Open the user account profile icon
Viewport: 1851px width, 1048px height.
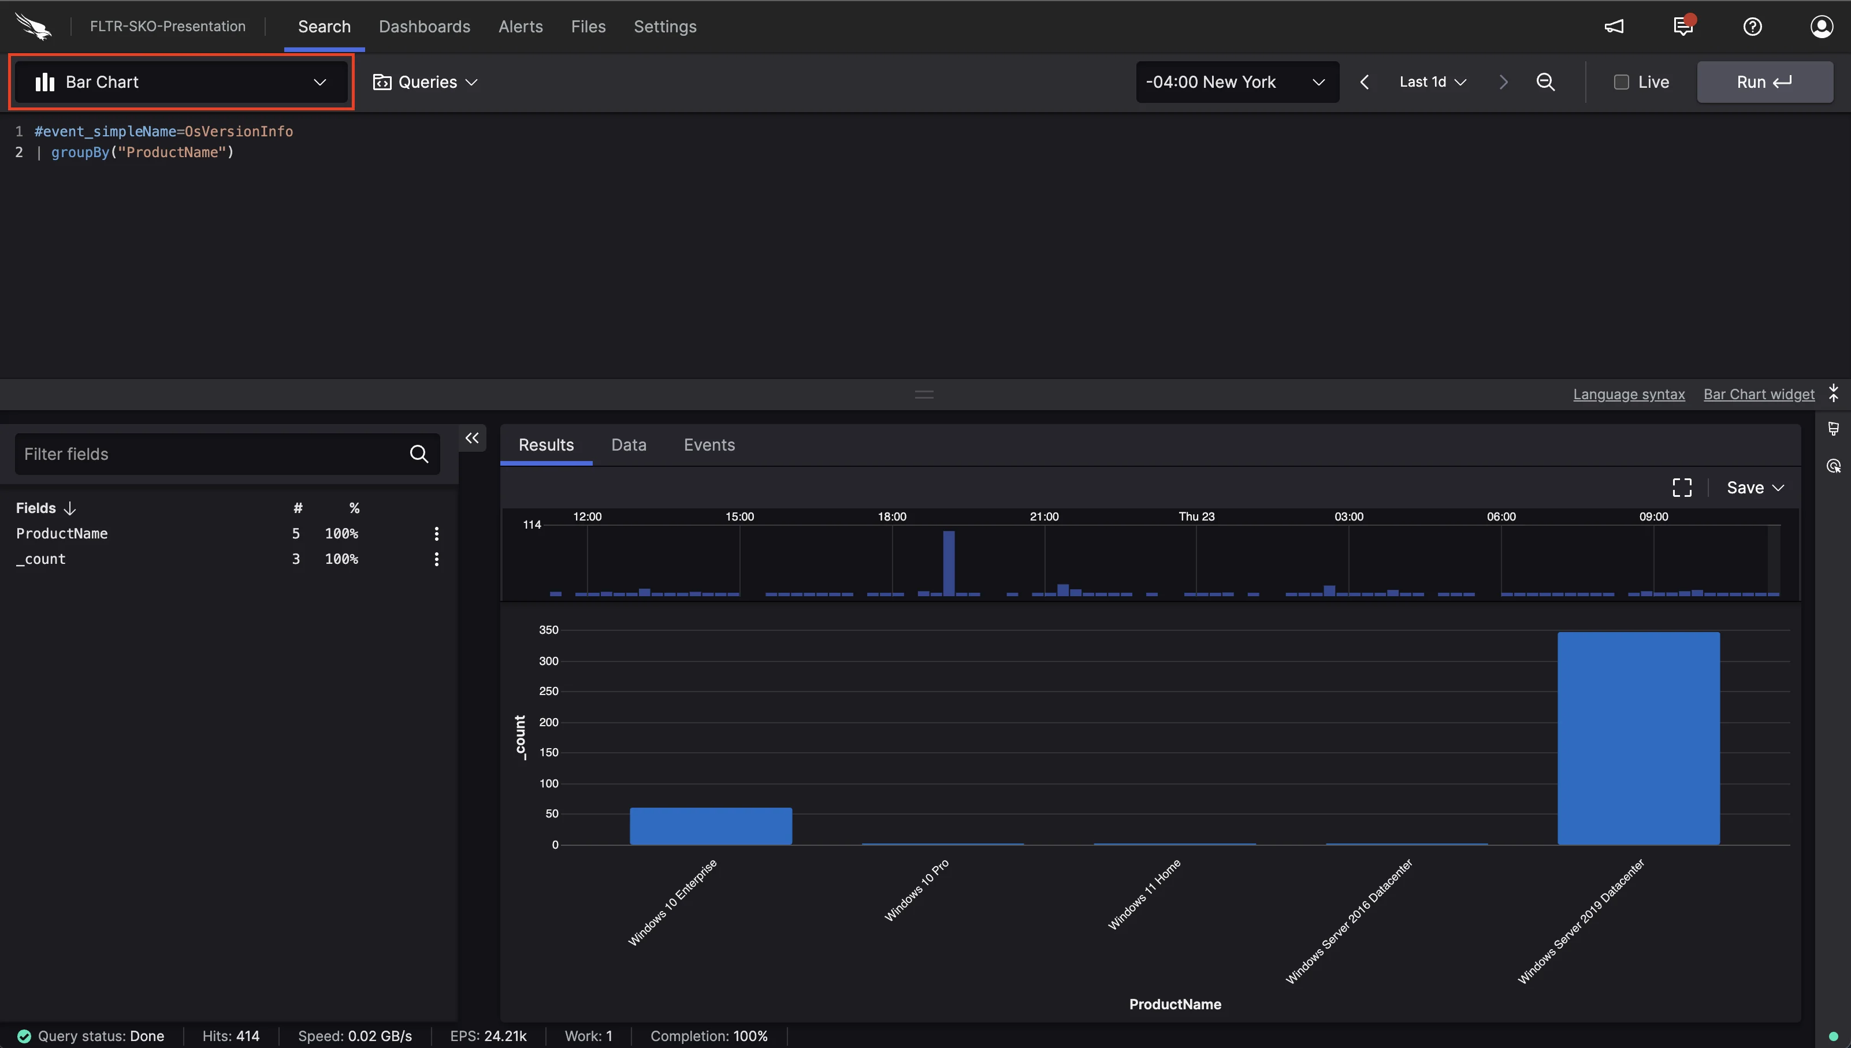point(1822,27)
